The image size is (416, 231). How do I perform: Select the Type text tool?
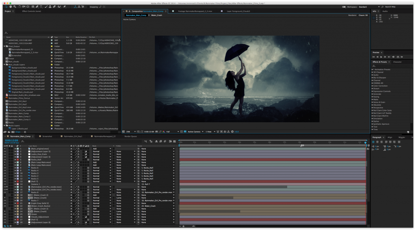click(41, 6)
